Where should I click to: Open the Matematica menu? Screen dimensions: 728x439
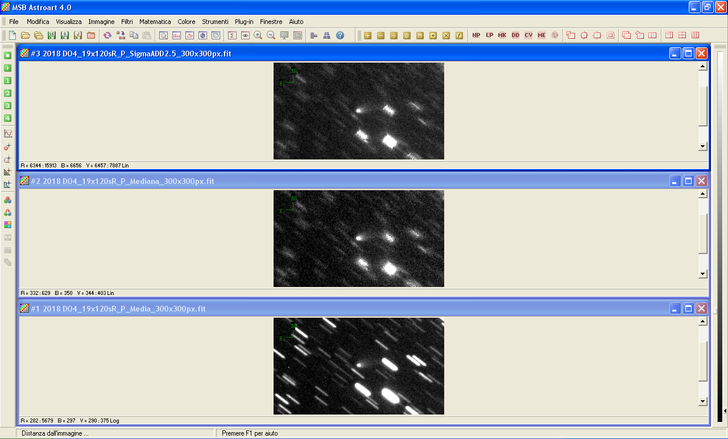(x=155, y=22)
